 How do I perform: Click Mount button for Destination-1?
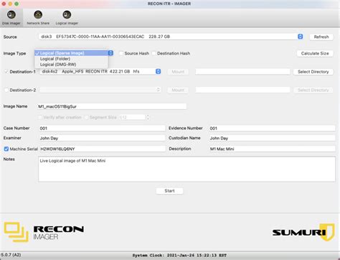point(178,72)
